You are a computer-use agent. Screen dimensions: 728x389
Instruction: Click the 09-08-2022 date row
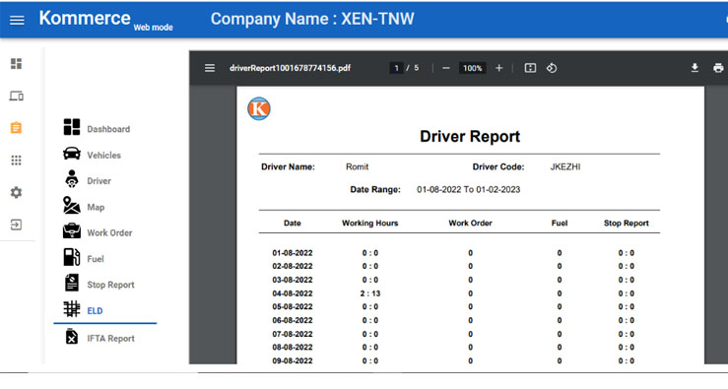[x=292, y=360]
